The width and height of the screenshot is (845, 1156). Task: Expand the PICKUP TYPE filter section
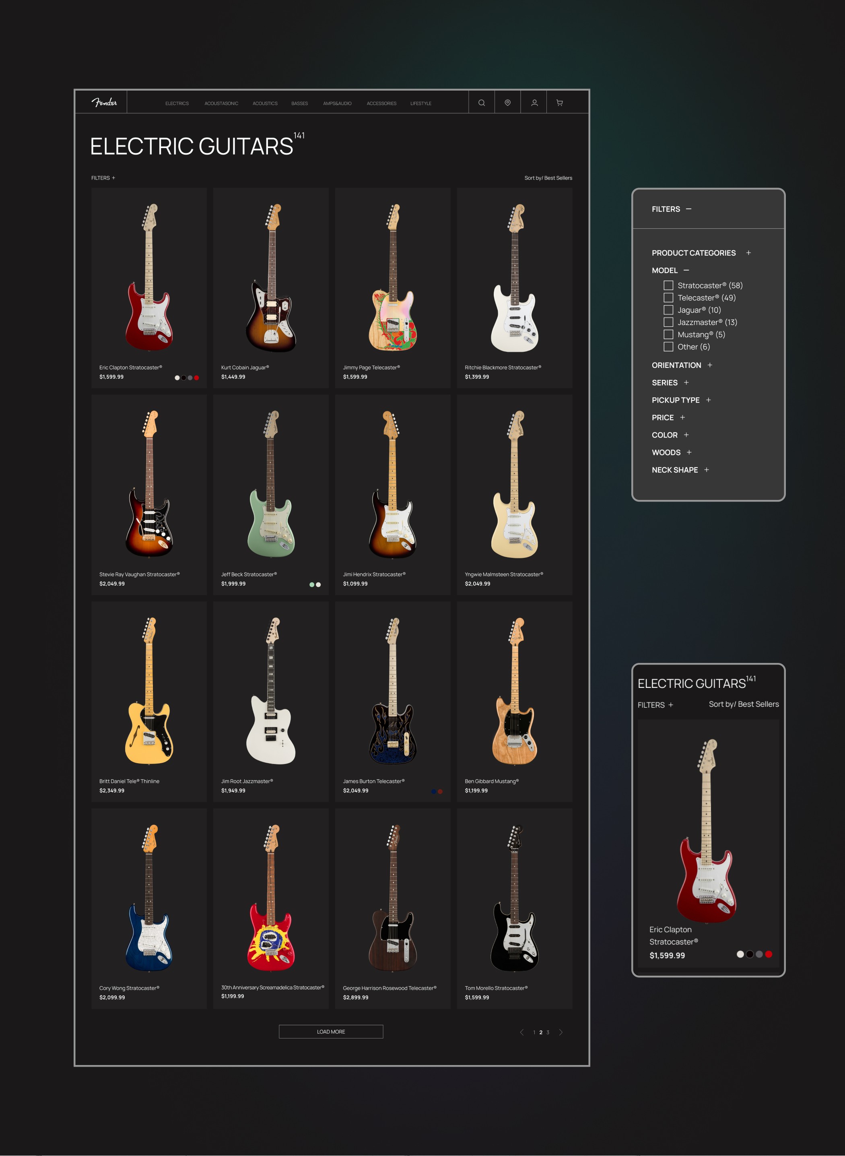click(x=709, y=400)
